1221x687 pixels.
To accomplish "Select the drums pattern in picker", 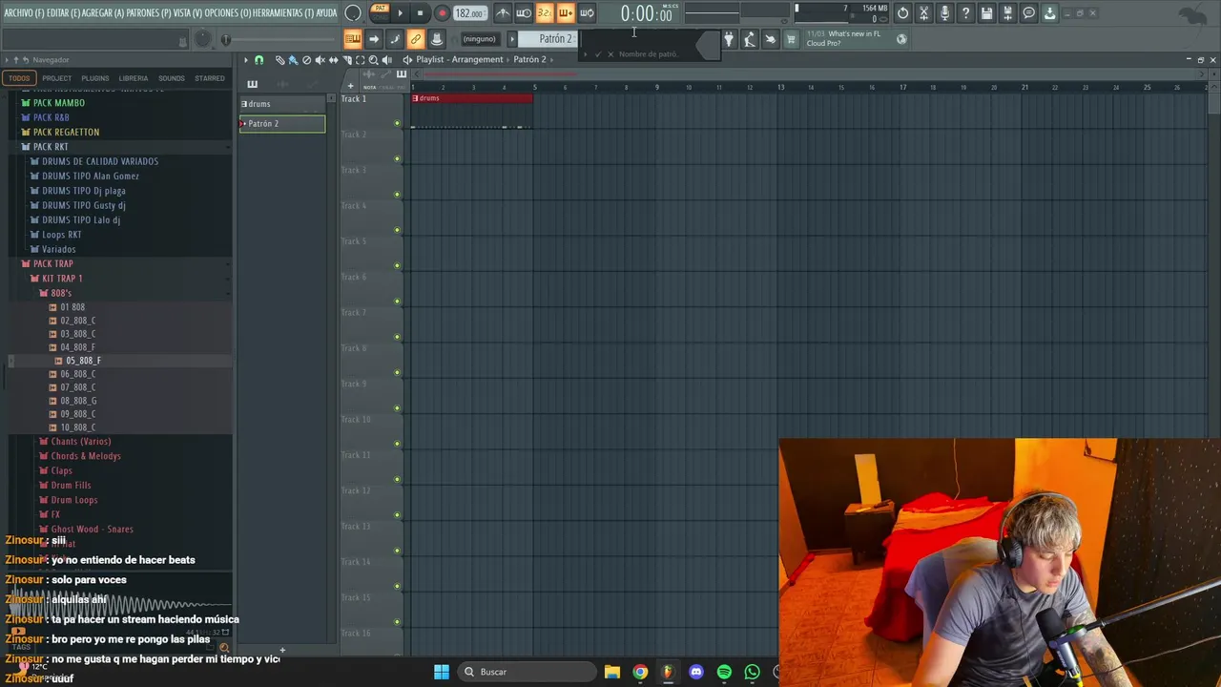I will (282, 104).
